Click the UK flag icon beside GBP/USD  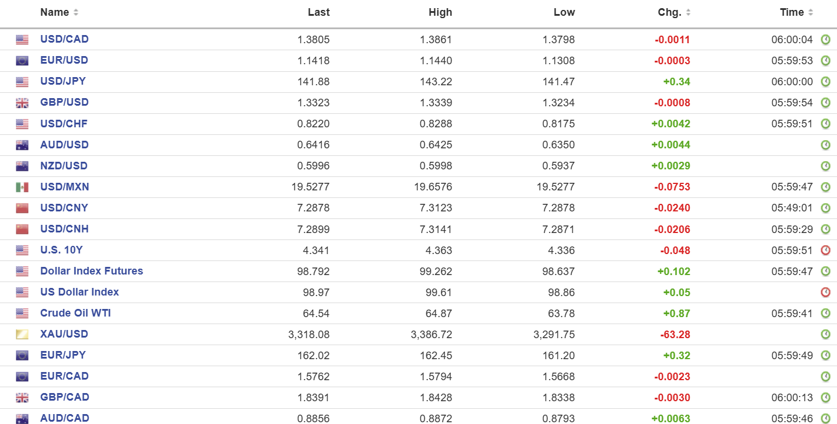22,103
